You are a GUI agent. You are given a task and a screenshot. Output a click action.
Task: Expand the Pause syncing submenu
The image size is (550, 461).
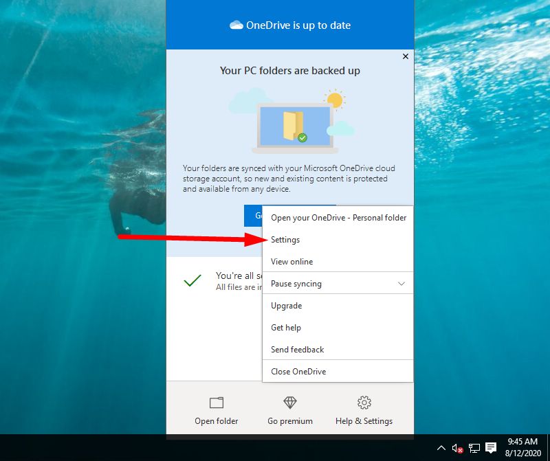click(x=401, y=284)
